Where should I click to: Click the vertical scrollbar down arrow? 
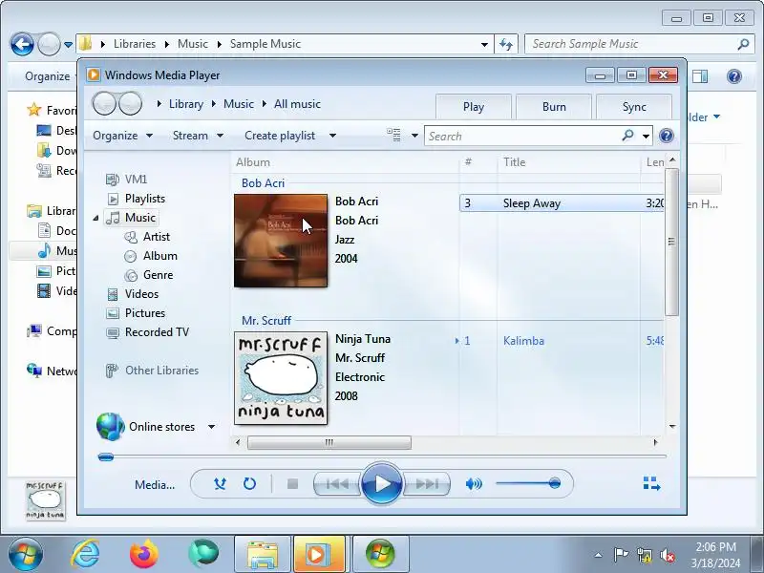click(x=672, y=427)
